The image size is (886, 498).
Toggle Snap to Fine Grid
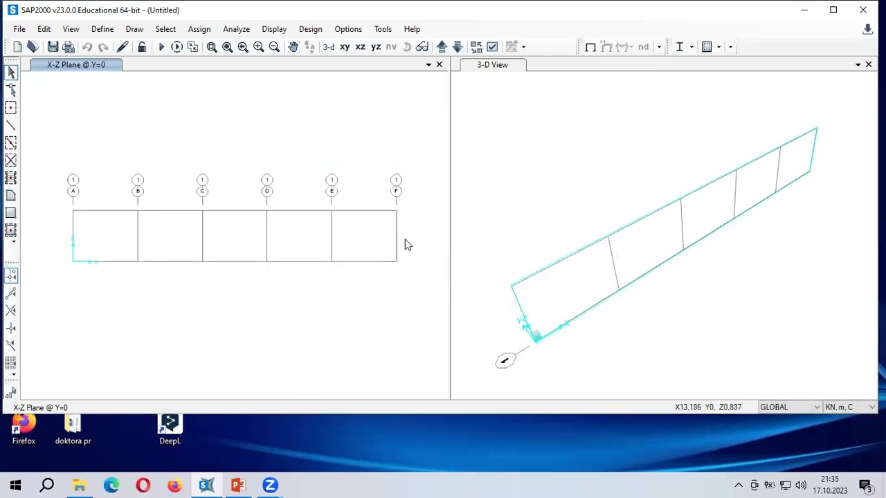[x=11, y=362]
